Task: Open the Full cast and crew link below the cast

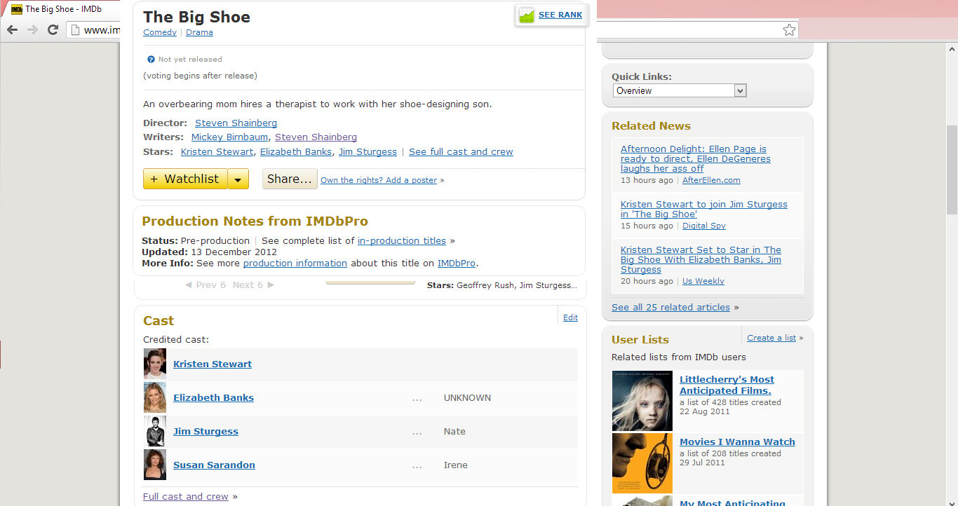Action: [x=186, y=497]
